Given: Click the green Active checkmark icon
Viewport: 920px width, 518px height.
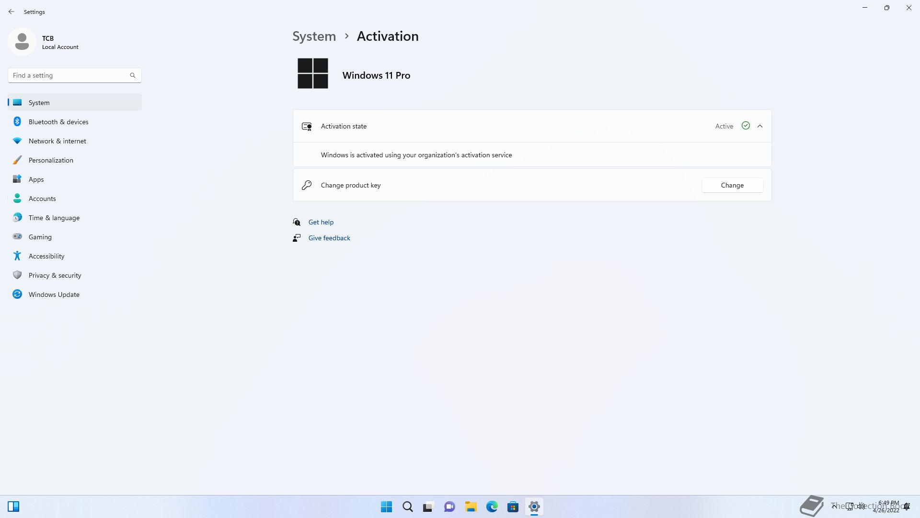Looking at the screenshot, I should coord(746,126).
